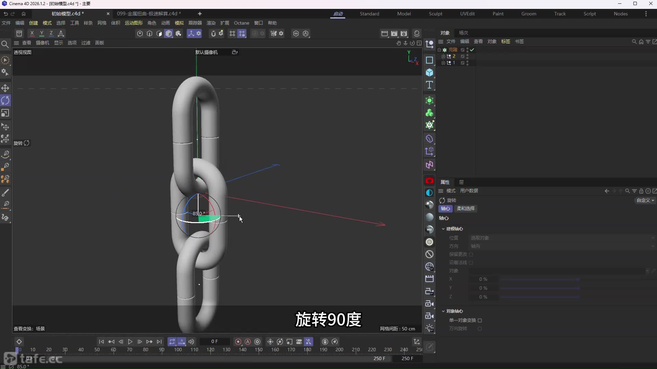Click the Text spline tool icon
This screenshot has height=369, width=657.
click(x=429, y=85)
